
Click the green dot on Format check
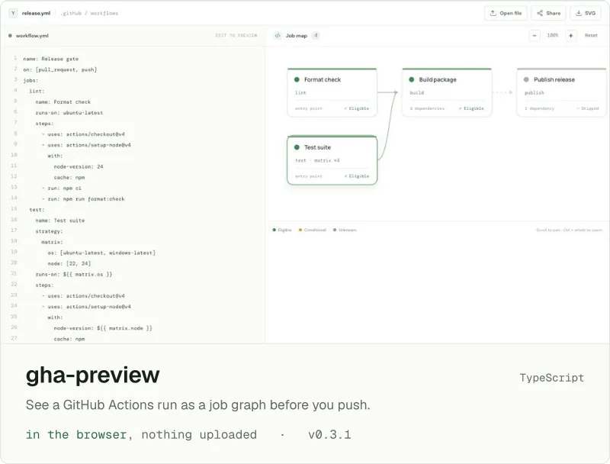pyautogui.click(x=297, y=79)
